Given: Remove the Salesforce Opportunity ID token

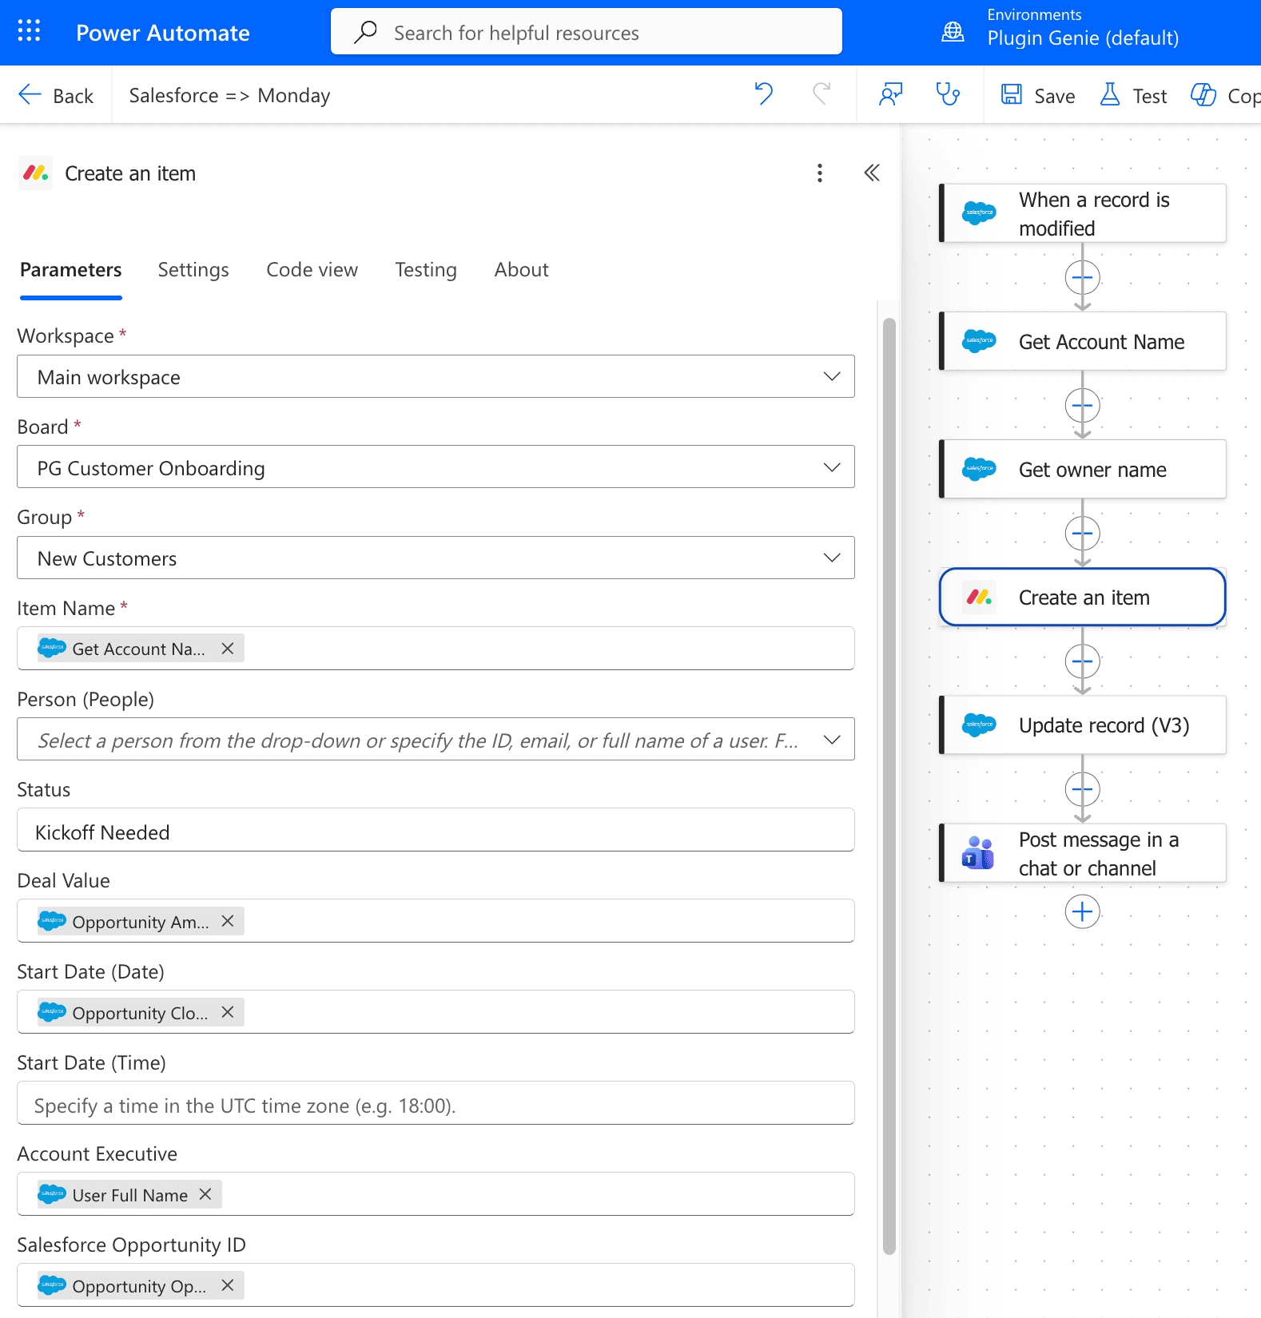Looking at the screenshot, I should click(x=228, y=1285).
